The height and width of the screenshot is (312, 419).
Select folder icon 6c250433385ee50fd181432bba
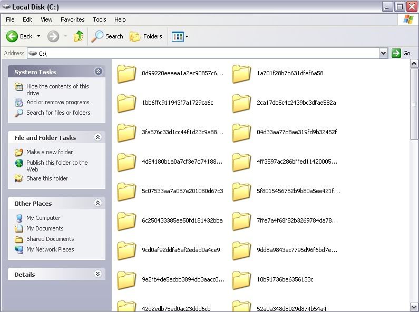click(x=126, y=221)
